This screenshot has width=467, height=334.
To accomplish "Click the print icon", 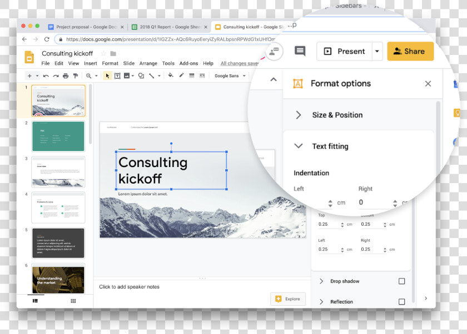I will [66, 76].
